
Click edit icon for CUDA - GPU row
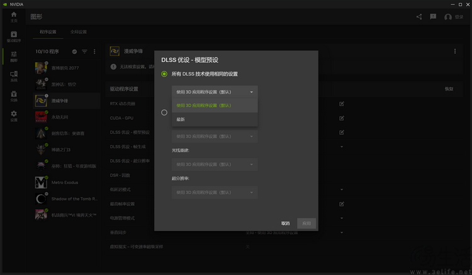[342, 118]
